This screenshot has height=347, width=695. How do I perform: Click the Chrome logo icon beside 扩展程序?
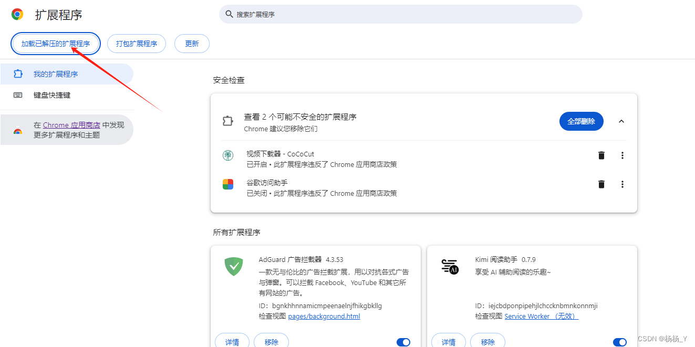[x=17, y=15]
